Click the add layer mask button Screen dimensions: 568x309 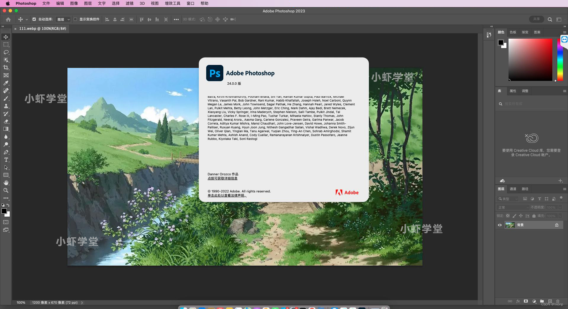[526, 301]
